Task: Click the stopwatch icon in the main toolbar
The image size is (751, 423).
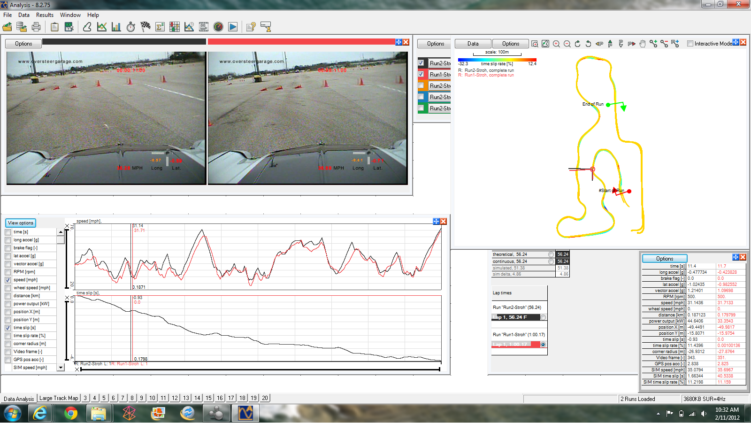Action: pyautogui.click(x=131, y=27)
